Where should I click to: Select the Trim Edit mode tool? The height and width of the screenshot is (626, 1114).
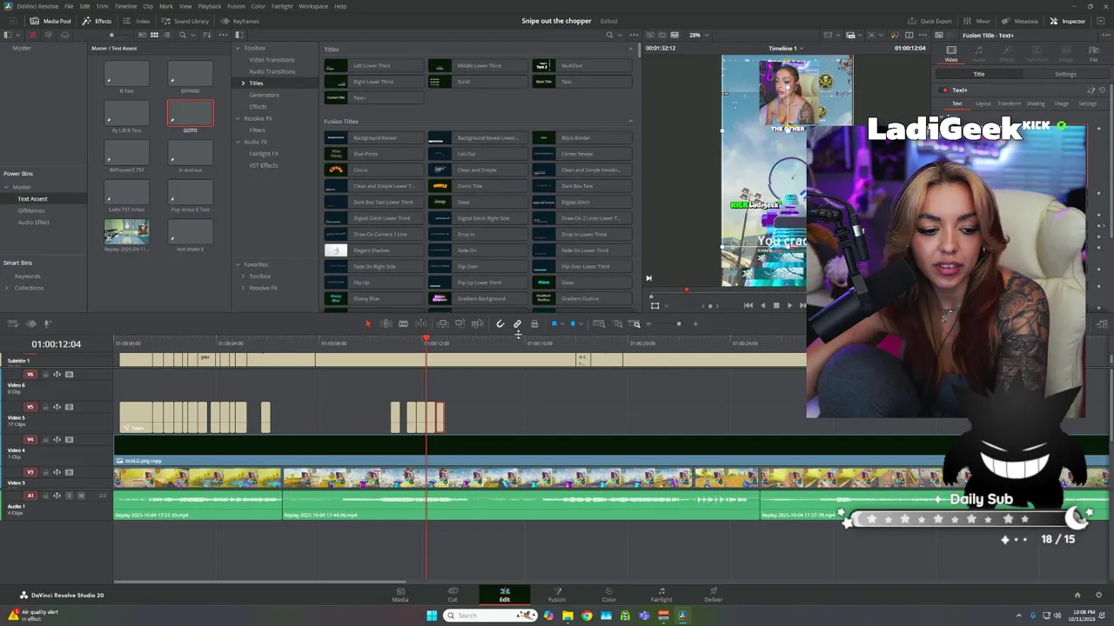click(x=386, y=323)
